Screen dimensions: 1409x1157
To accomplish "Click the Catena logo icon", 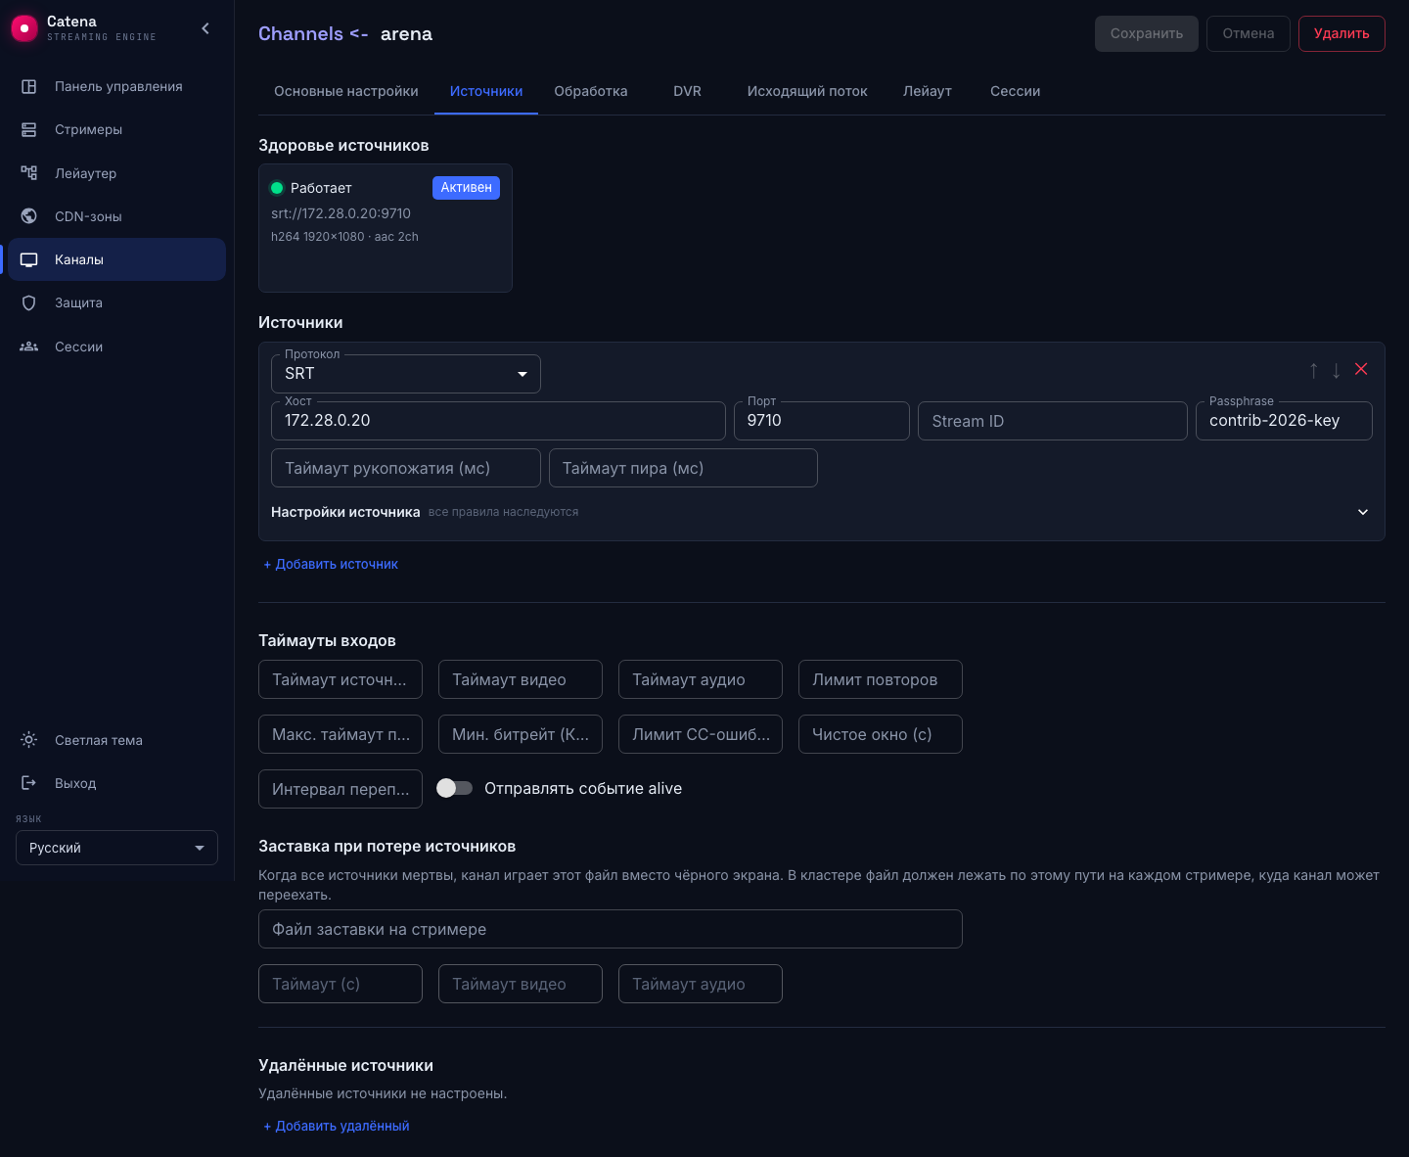I will [24, 28].
